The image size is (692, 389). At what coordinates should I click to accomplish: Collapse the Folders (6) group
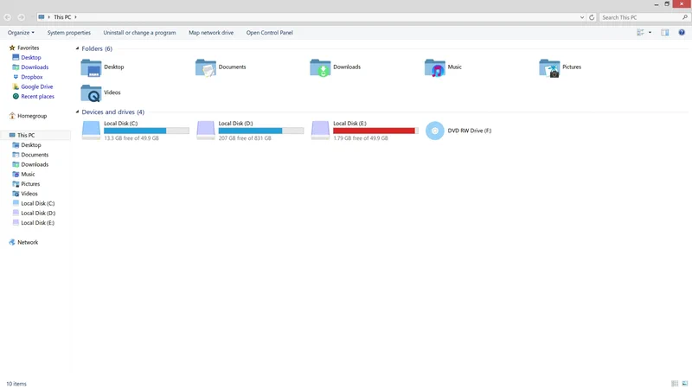77,49
